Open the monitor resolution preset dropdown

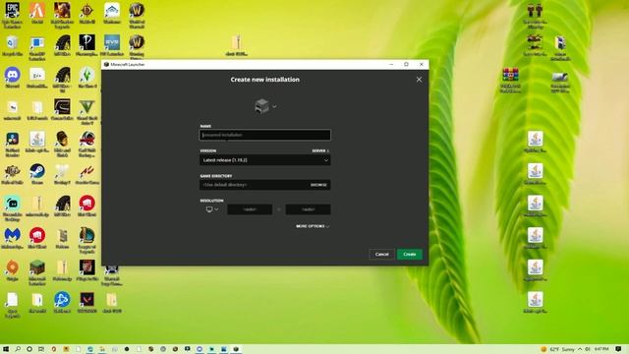[212, 209]
